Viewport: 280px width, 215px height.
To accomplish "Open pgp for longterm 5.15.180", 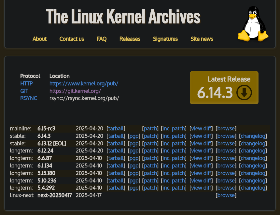I will click(134, 173).
